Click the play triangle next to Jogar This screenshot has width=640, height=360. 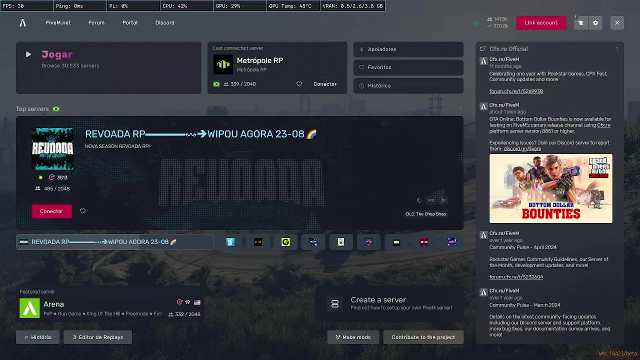[28, 54]
